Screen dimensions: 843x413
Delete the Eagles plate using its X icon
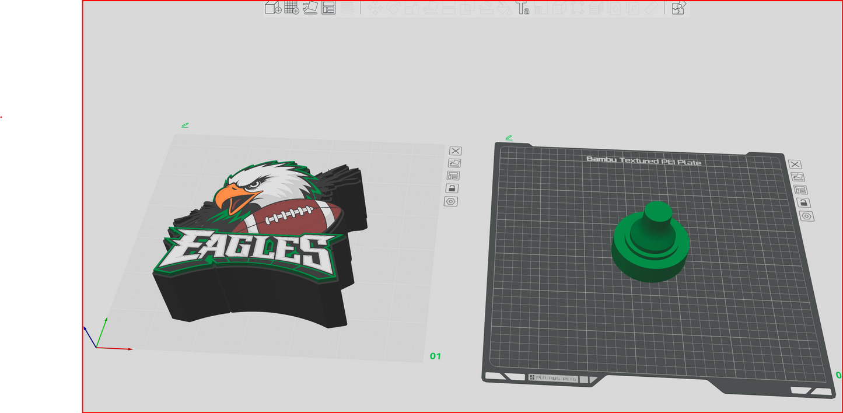[x=455, y=150]
